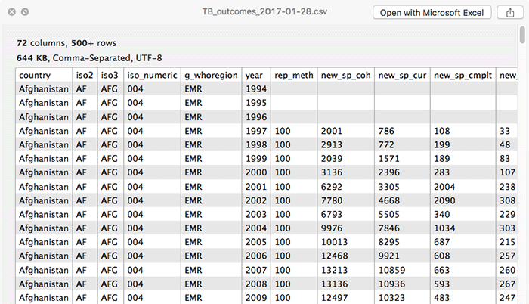This screenshot has height=304, width=529.
Task: Click '644 KB, Comma-Separated, UTF-8' info text
Action: point(89,58)
